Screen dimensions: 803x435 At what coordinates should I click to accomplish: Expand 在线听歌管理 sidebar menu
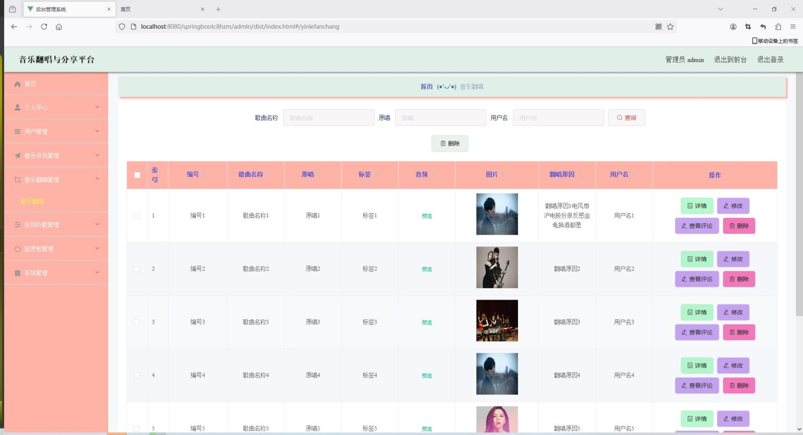56,224
